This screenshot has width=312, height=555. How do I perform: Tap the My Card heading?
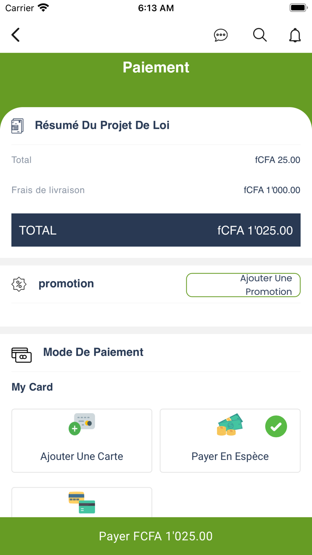pyautogui.click(x=32, y=387)
